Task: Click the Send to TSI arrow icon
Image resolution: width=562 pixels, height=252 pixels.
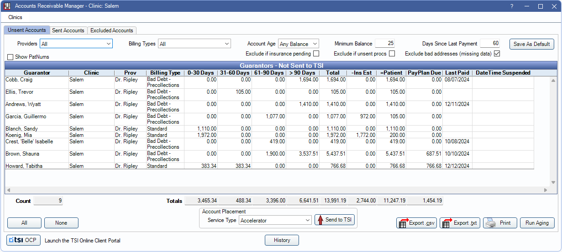Action: (320, 220)
